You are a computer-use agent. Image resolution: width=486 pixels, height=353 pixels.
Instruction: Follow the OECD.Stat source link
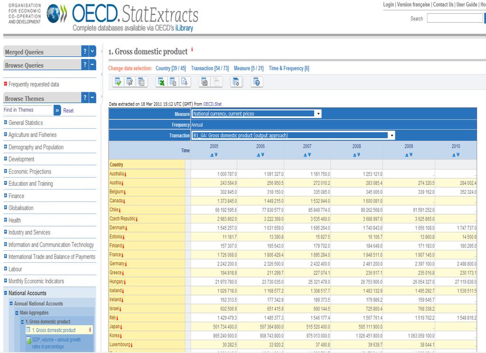click(x=212, y=104)
